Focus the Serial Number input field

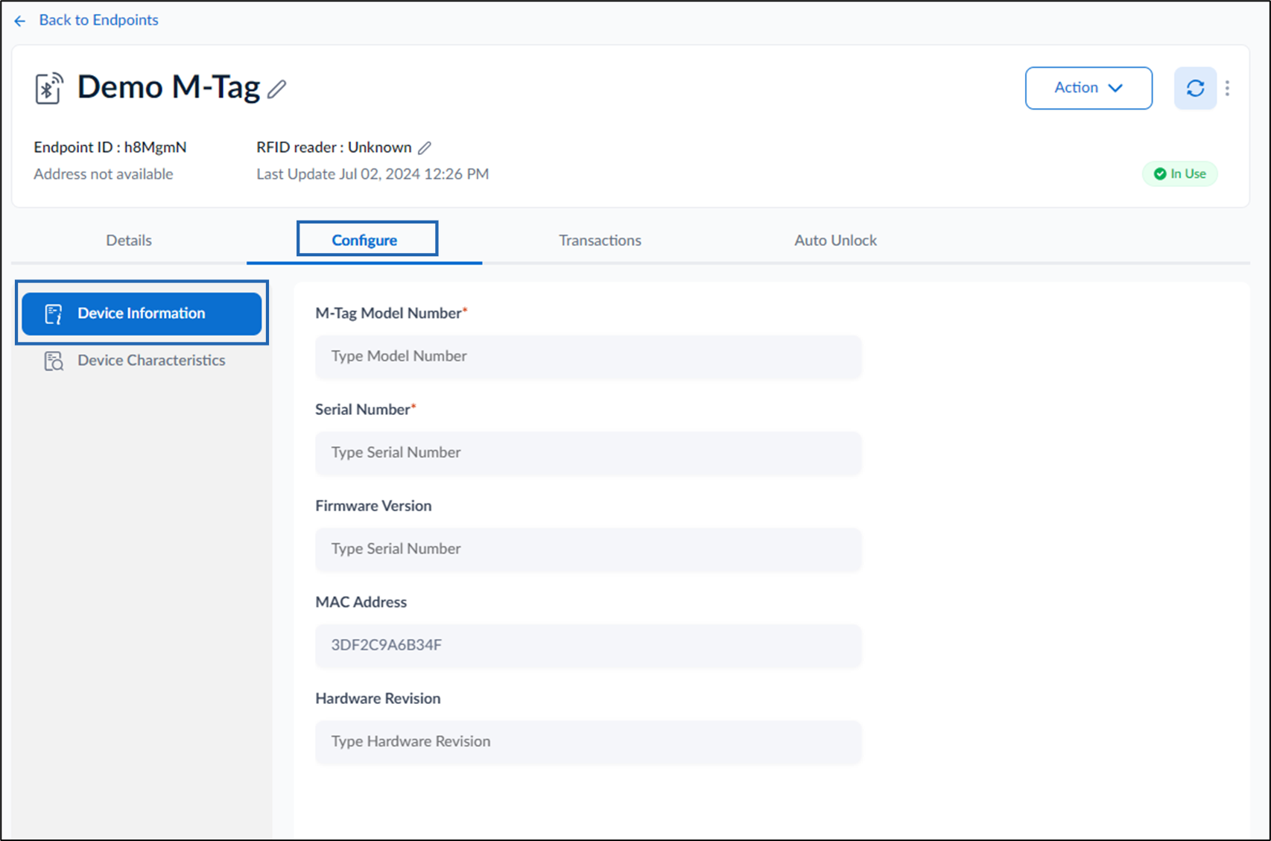[588, 452]
